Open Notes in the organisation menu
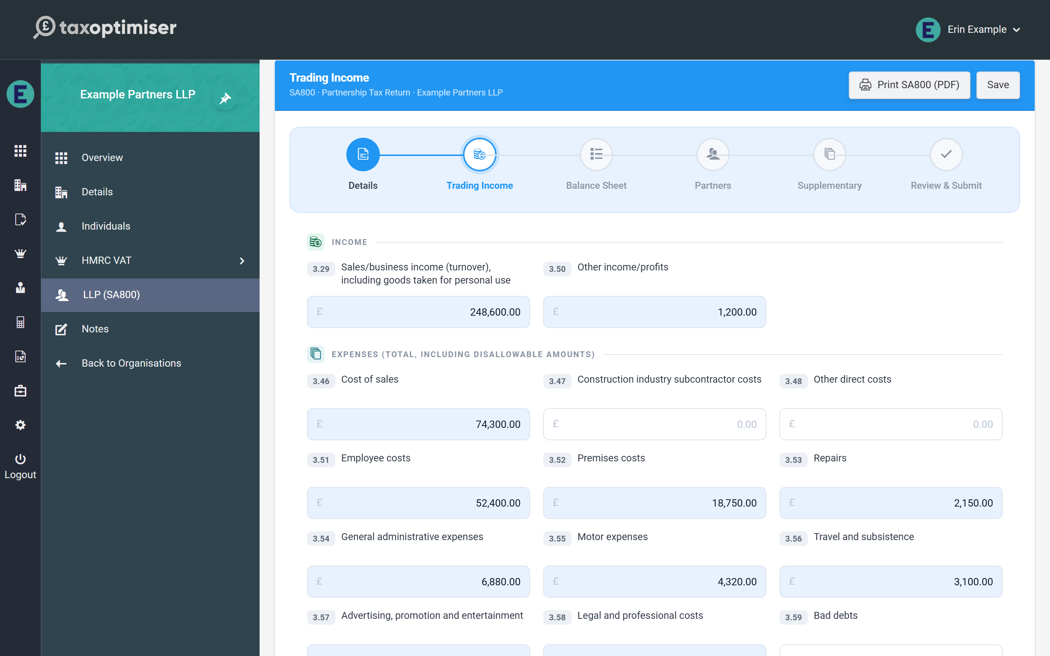 coord(150,329)
